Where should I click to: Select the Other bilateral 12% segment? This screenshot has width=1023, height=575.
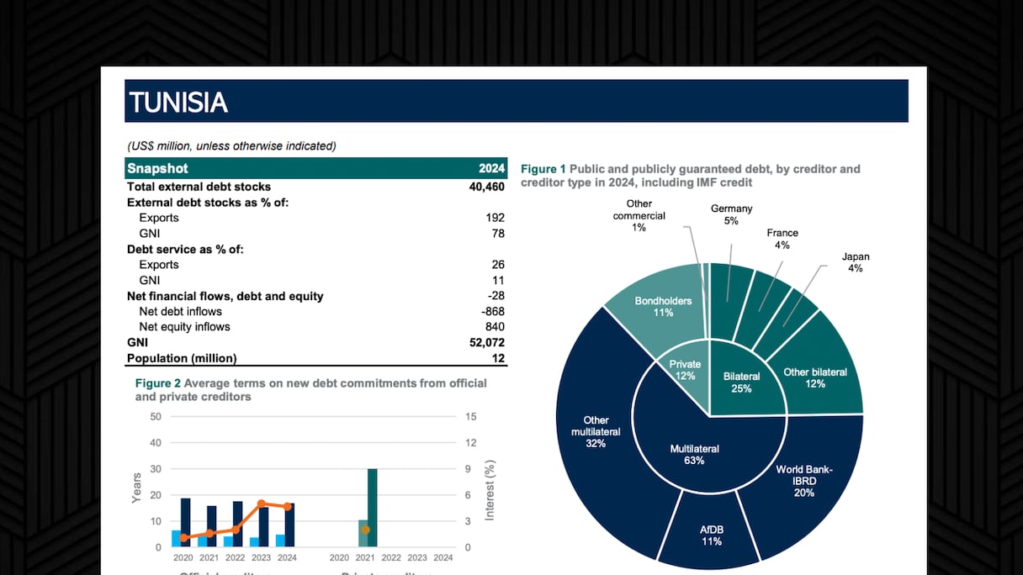(814, 377)
